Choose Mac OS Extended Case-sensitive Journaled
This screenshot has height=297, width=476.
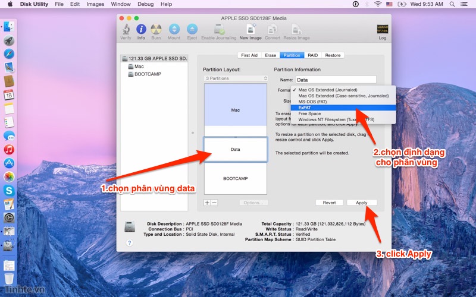tap(343, 96)
